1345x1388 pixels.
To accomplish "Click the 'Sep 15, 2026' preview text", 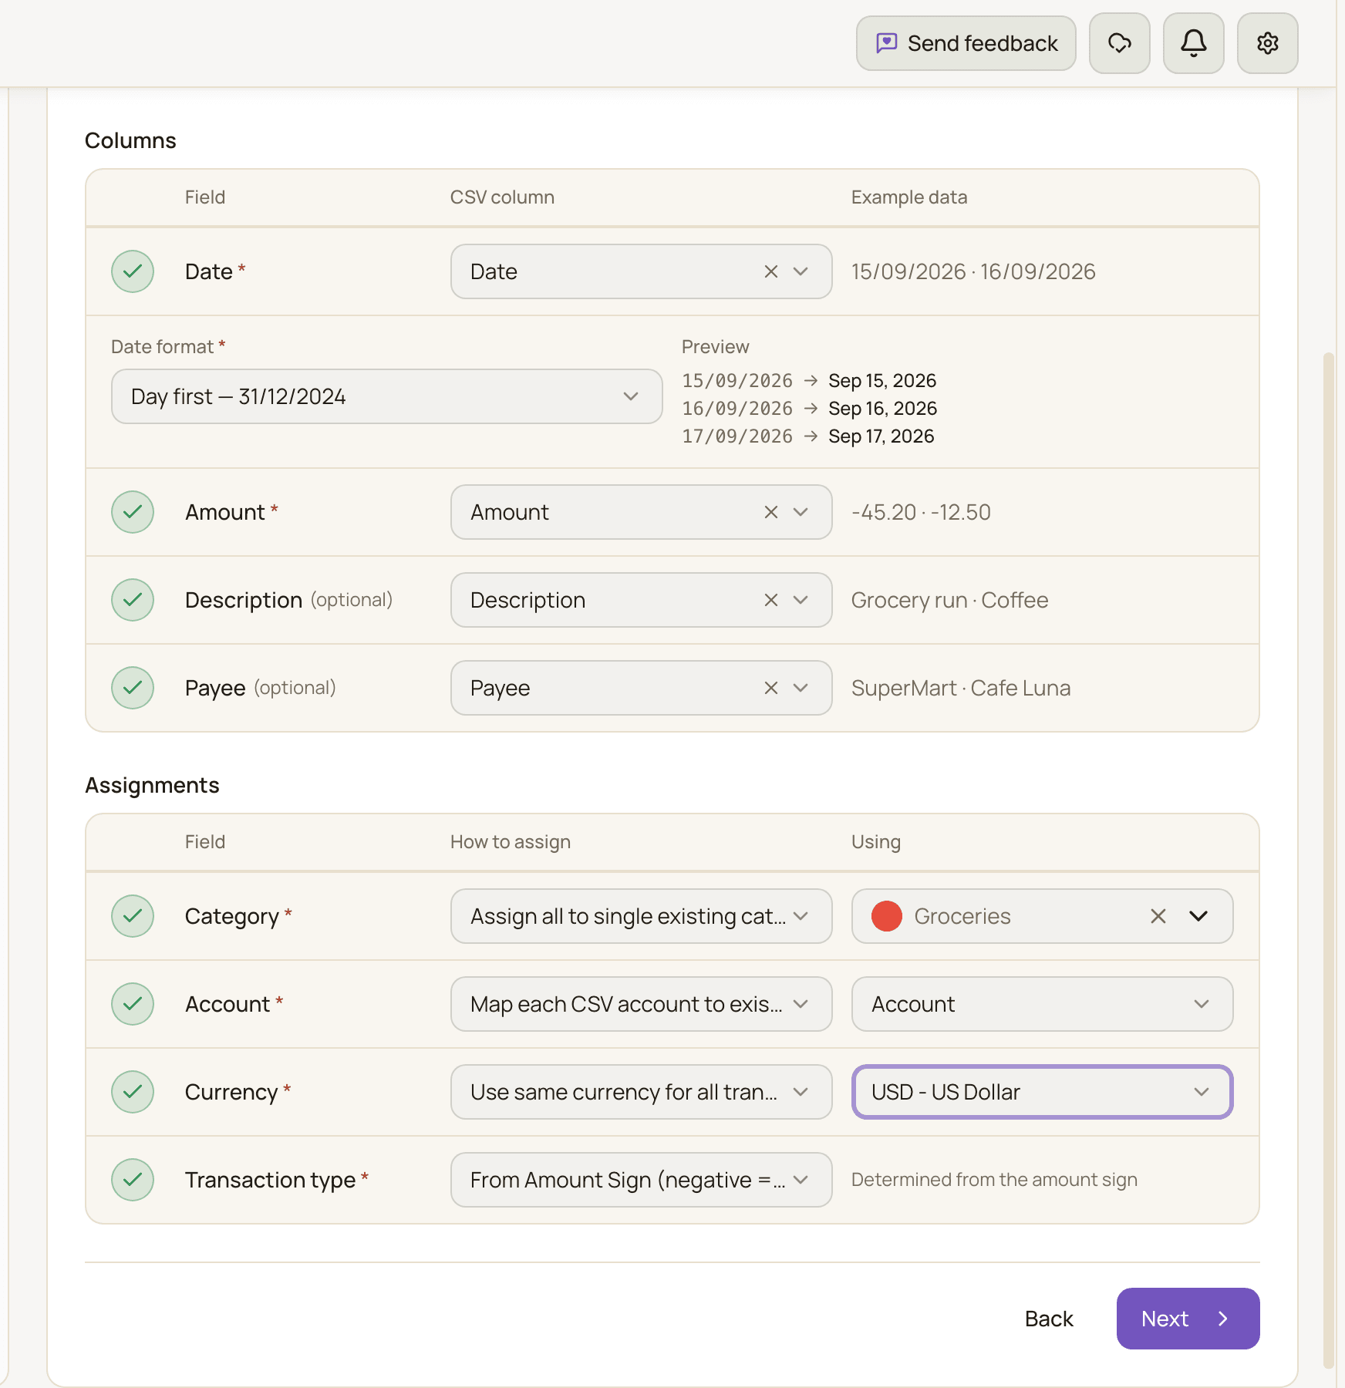I will click(x=882, y=381).
